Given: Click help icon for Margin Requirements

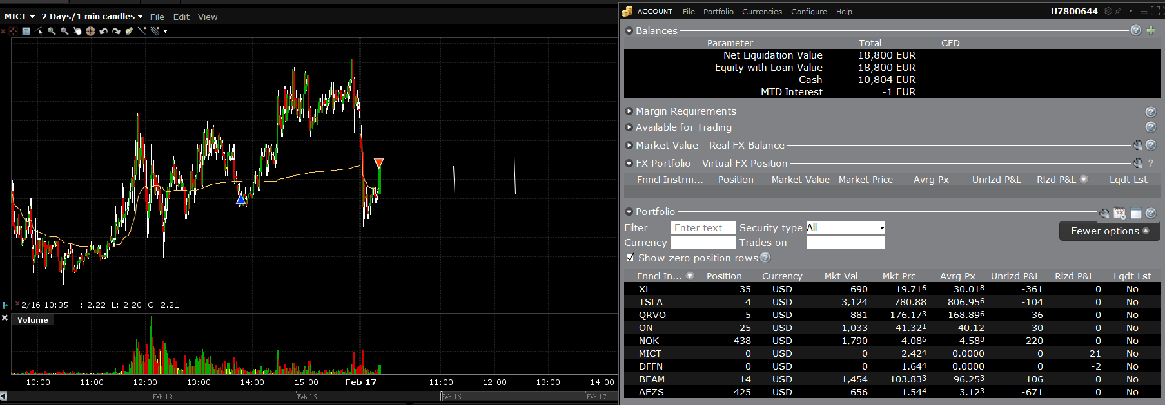Looking at the screenshot, I should [1150, 112].
